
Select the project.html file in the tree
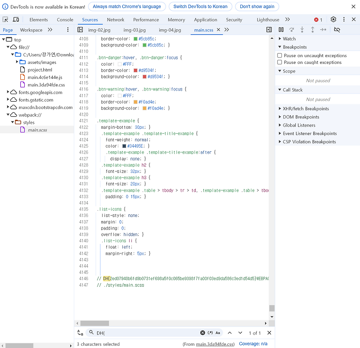[40, 70]
